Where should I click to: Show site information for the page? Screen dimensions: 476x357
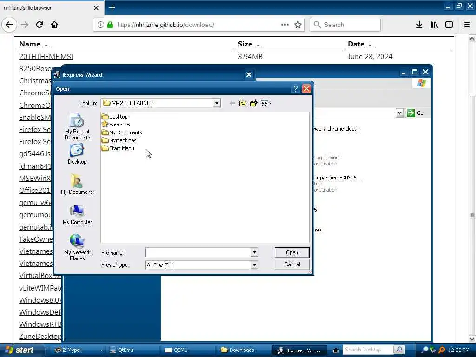pyautogui.click(x=100, y=25)
